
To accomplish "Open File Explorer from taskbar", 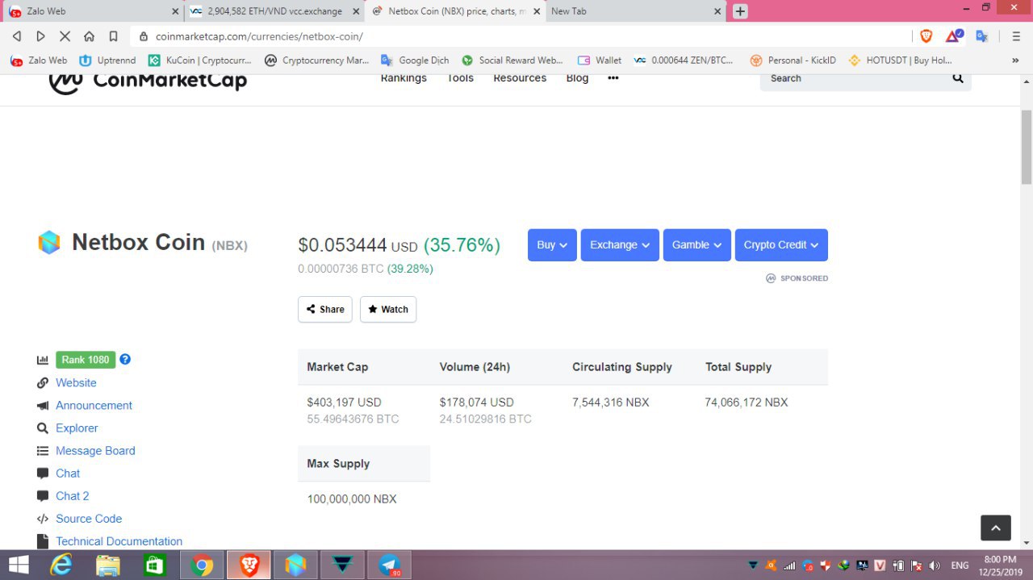I will (x=108, y=565).
